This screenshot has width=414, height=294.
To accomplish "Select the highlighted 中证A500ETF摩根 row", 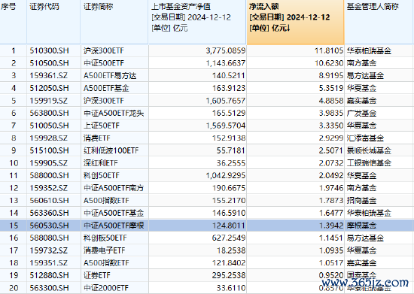I will pyautogui.click(x=207, y=226).
